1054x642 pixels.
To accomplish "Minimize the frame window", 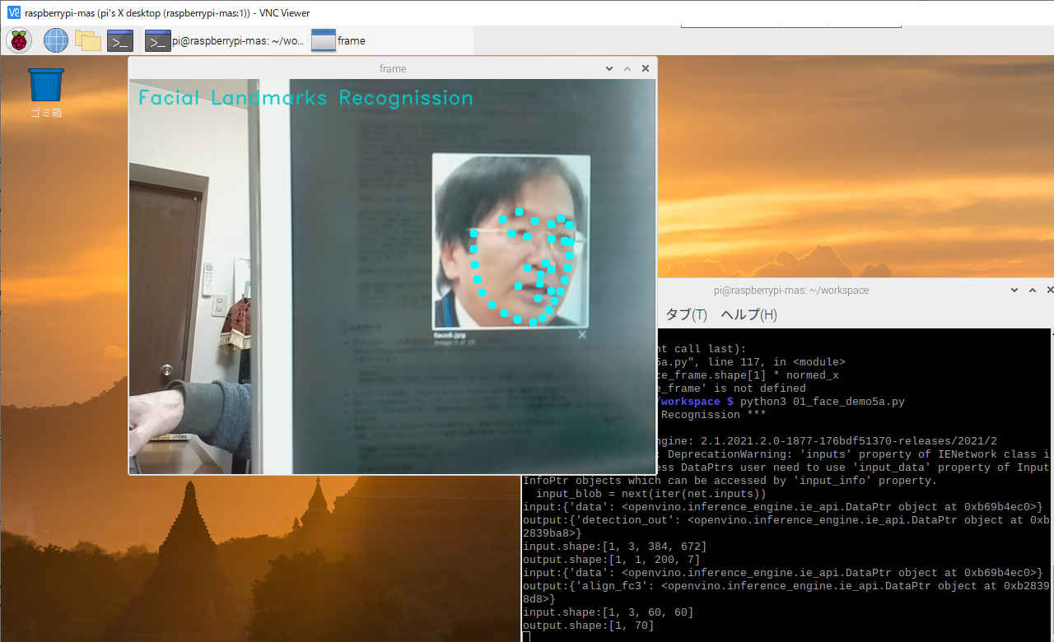I will (609, 68).
